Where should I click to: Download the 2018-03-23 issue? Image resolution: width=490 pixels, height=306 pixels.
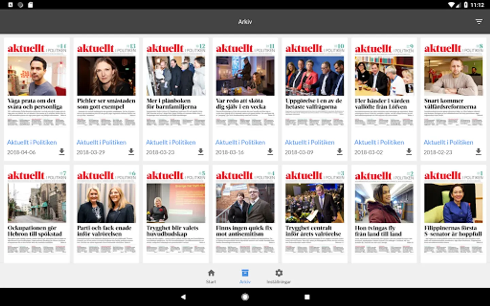click(x=200, y=152)
